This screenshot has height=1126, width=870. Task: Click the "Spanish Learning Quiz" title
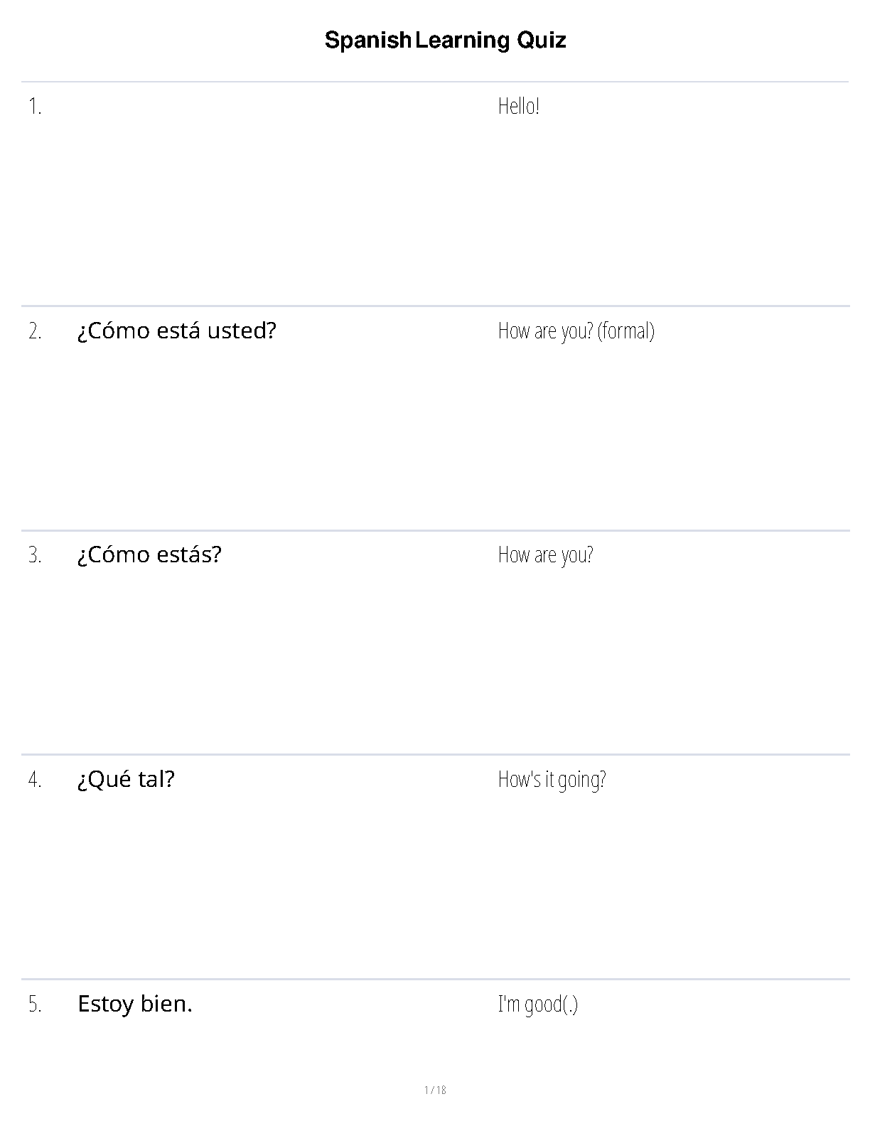click(445, 41)
